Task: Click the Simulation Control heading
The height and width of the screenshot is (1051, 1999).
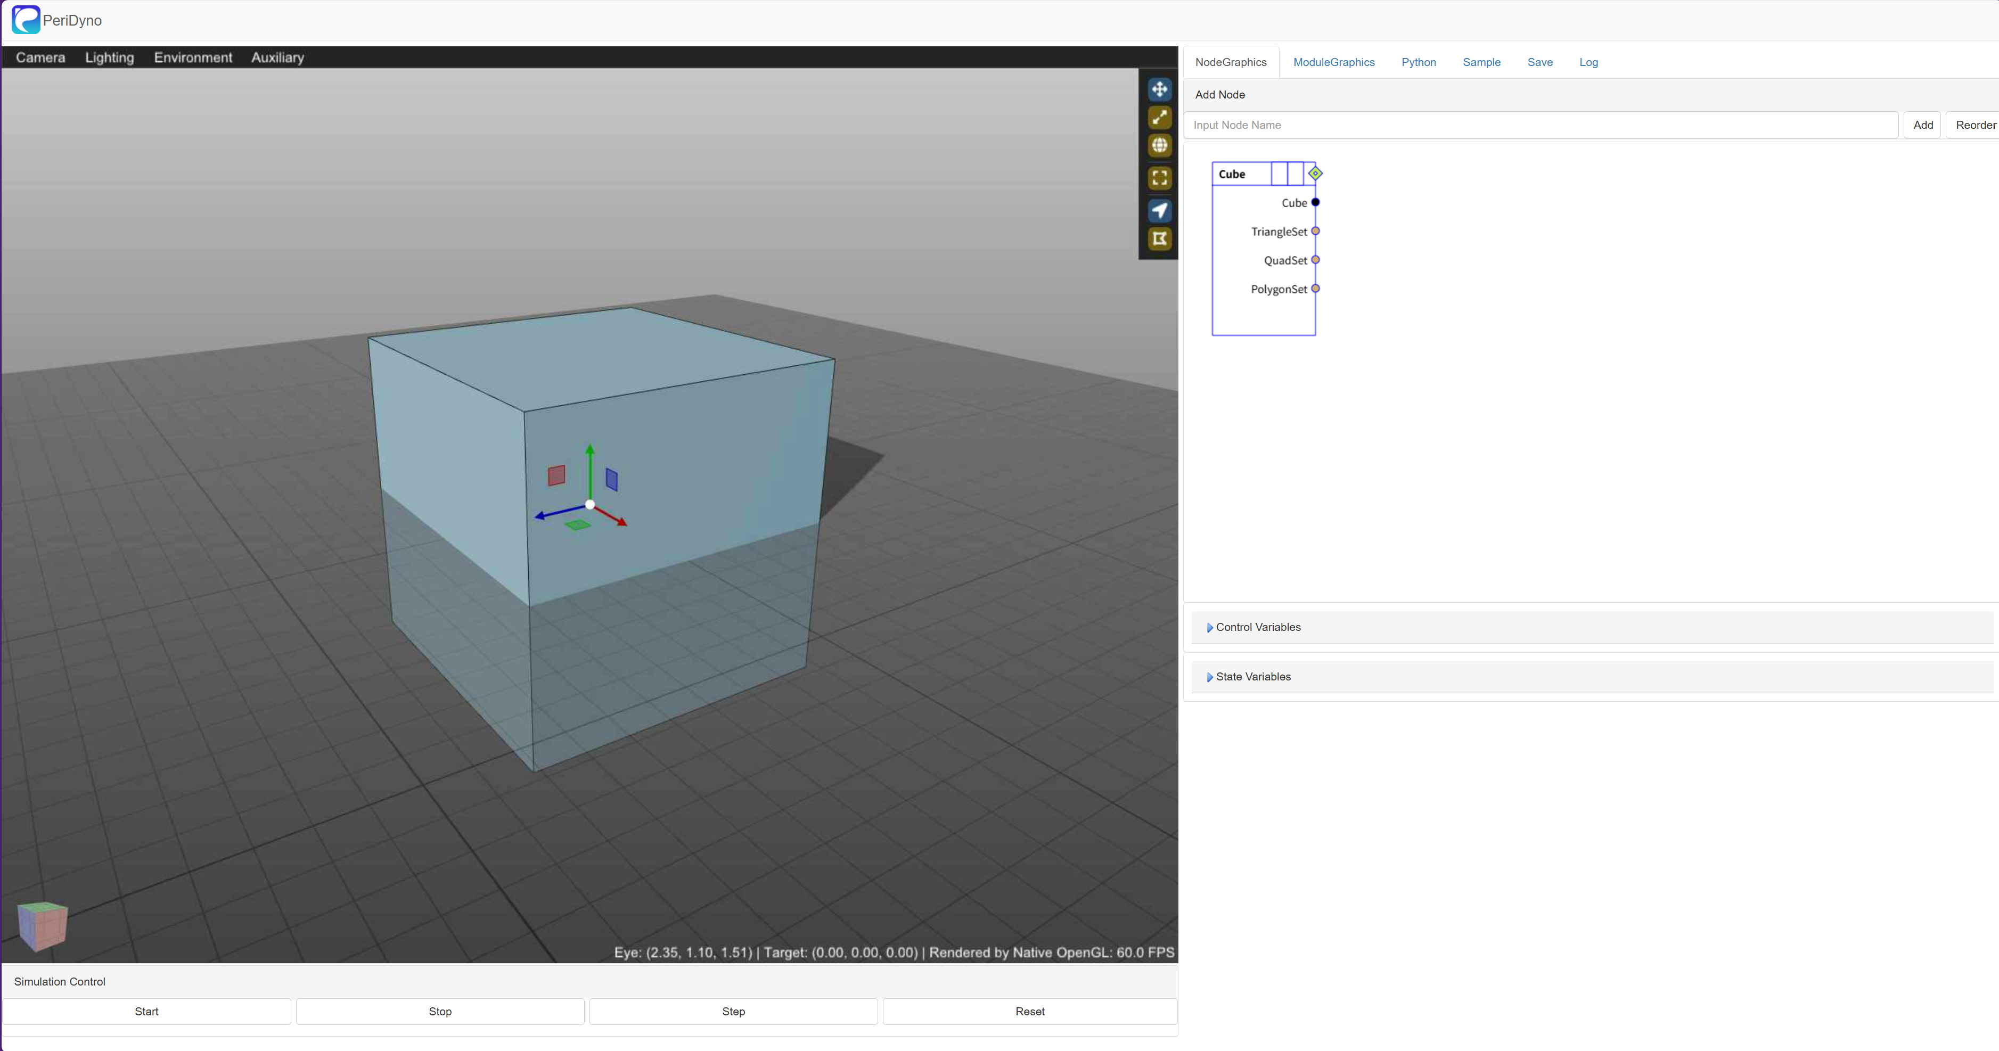Action: pyautogui.click(x=60, y=982)
